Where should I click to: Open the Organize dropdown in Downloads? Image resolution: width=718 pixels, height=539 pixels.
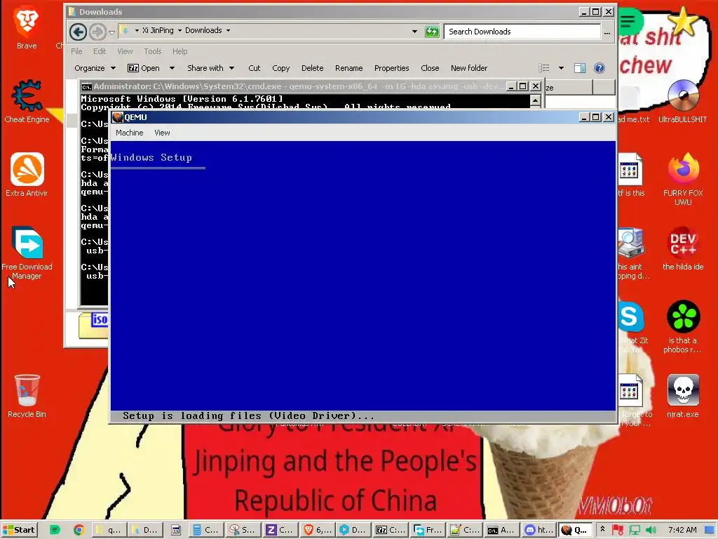[x=95, y=68]
